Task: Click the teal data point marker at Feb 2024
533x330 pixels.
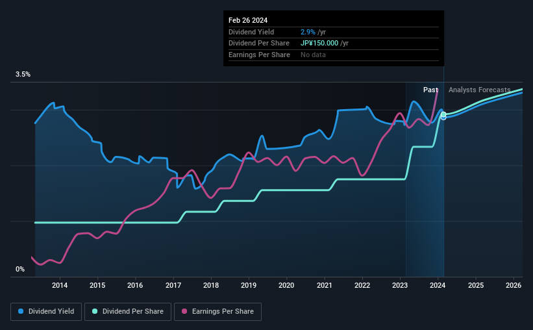Action: [443, 114]
